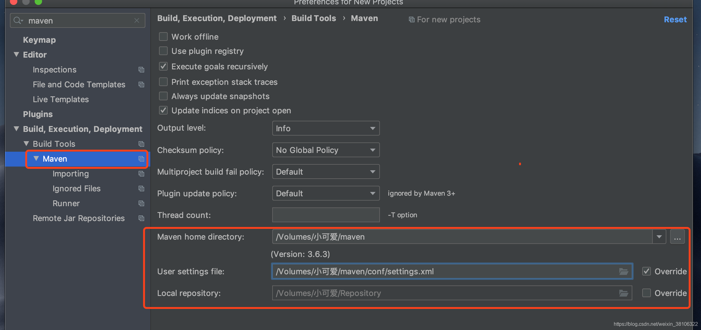
Task: Click the Thread count input field
Action: coord(326,215)
